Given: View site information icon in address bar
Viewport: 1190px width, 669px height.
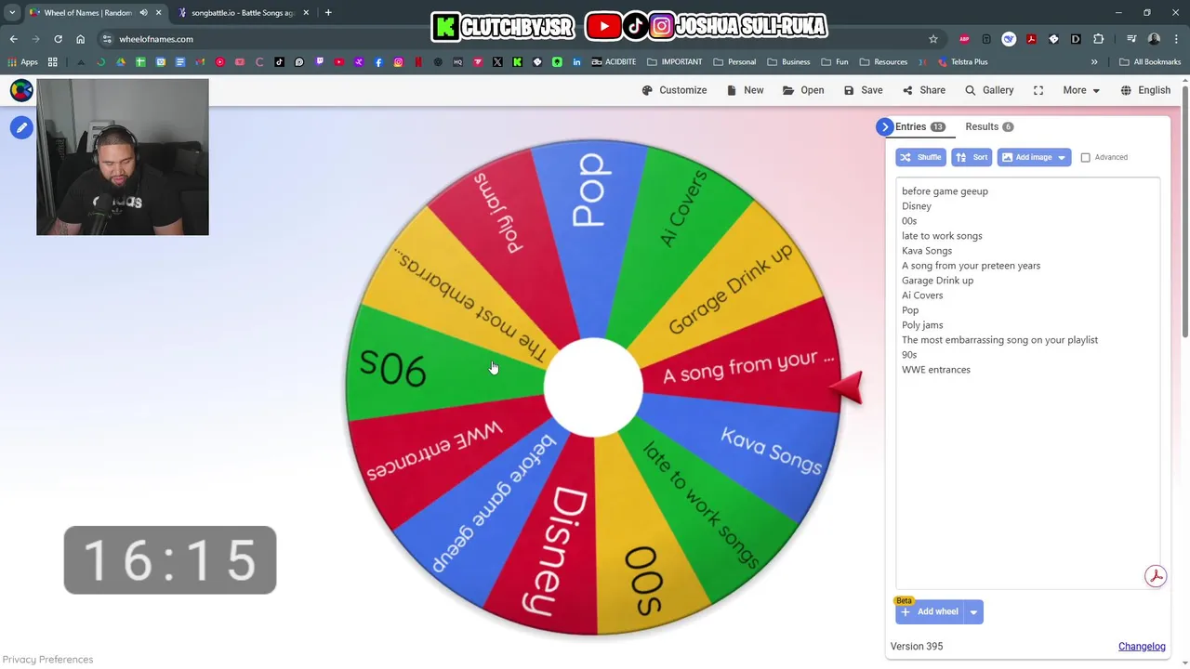Looking at the screenshot, I should [x=107, y=39].
